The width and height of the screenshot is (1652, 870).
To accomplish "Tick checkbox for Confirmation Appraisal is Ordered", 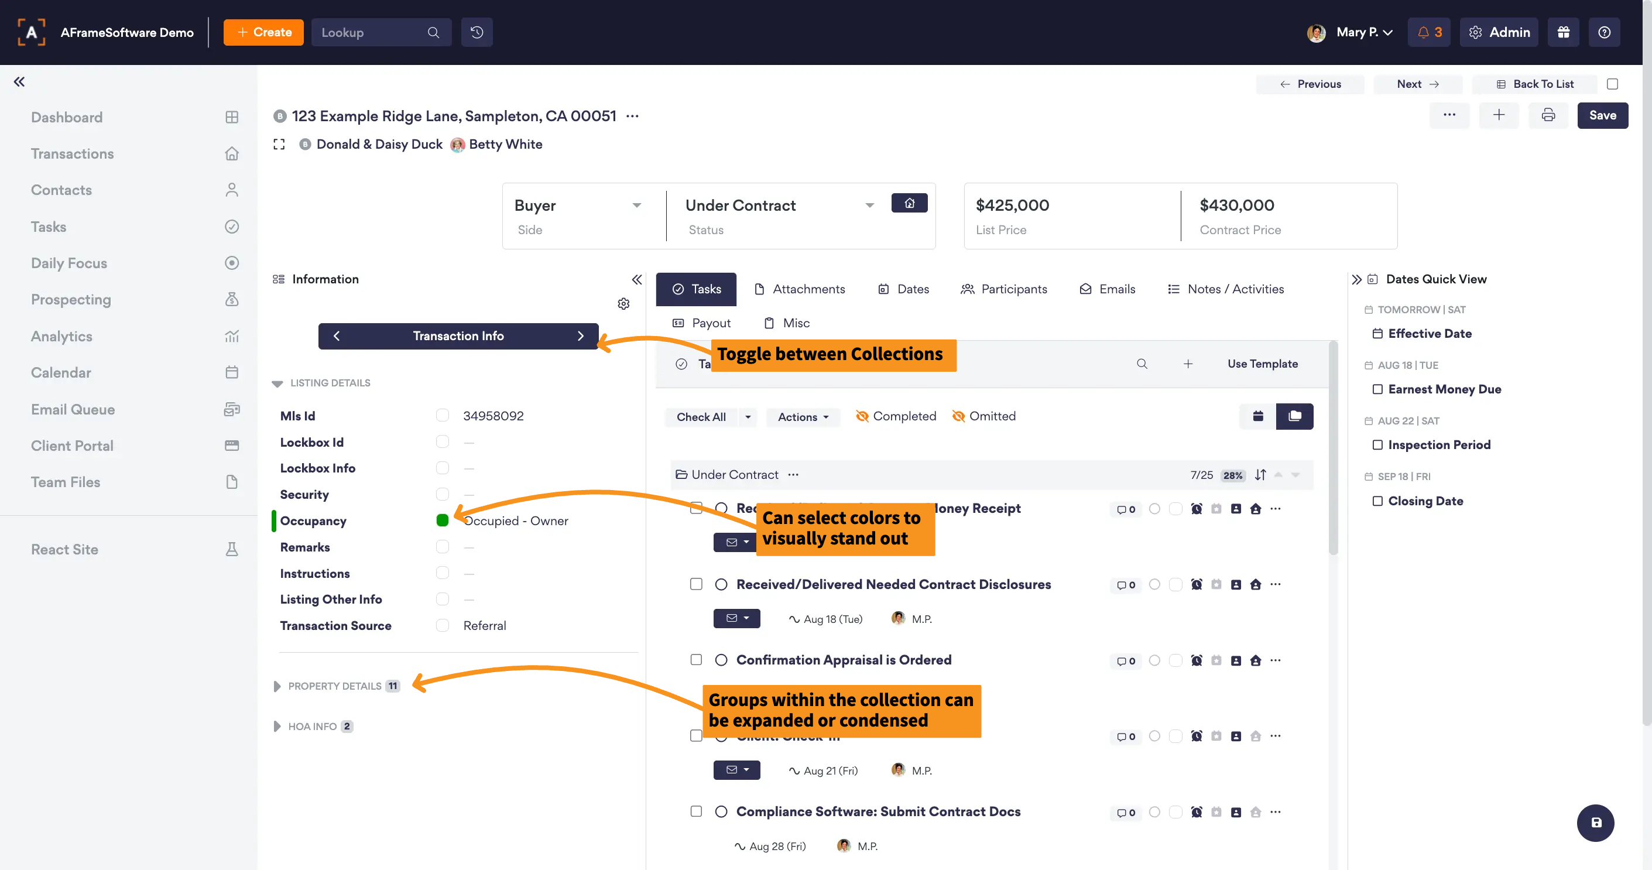I will coord(696,660).
